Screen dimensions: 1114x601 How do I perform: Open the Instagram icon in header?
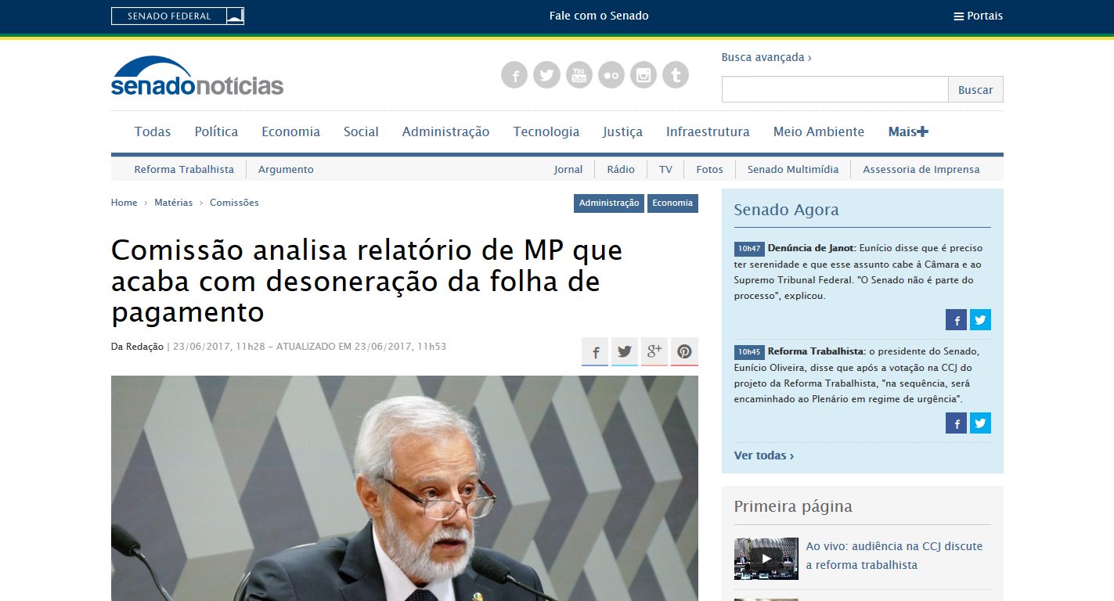[644, 75]
